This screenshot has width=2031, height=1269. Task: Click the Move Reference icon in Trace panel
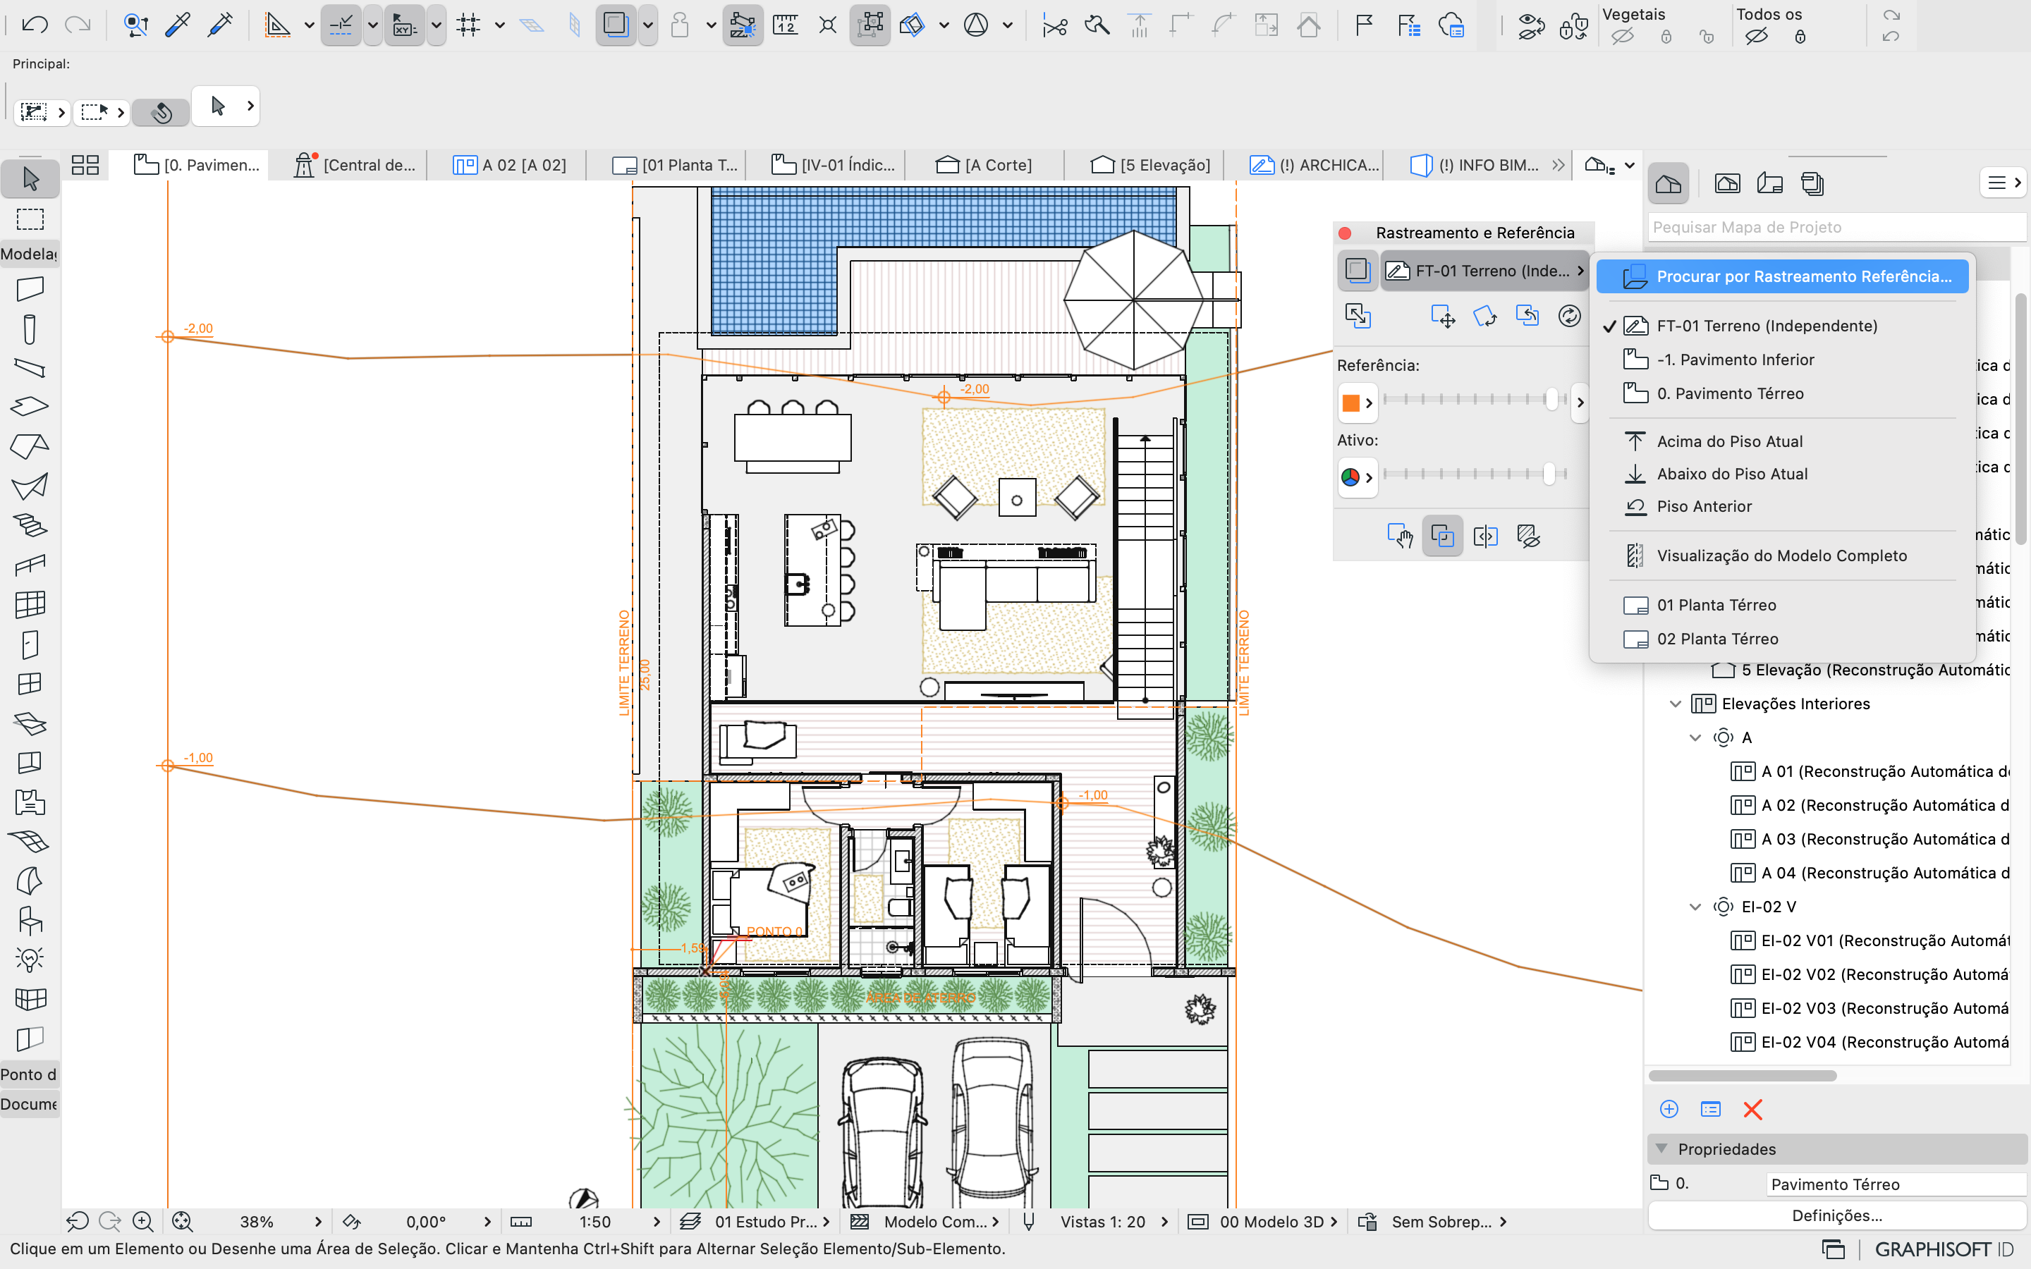pos(1444,317)
